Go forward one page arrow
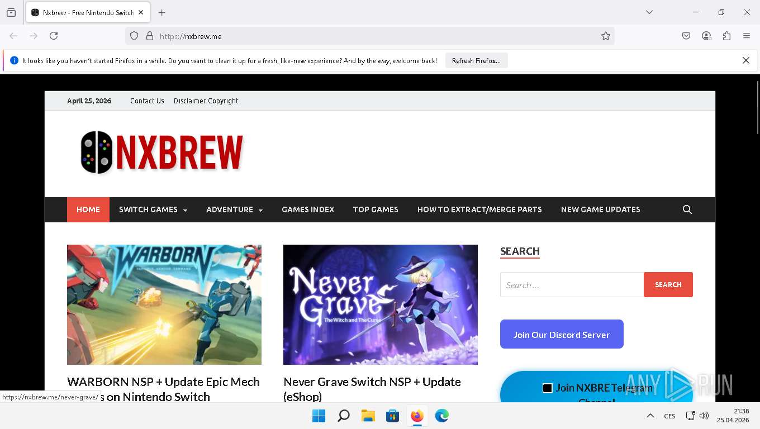This screenshot has height=429, width=760. pos(34,36)
